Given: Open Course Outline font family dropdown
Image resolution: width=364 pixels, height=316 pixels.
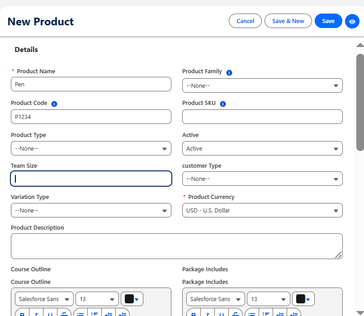Looking at the screenshot, I should point(44,299).
